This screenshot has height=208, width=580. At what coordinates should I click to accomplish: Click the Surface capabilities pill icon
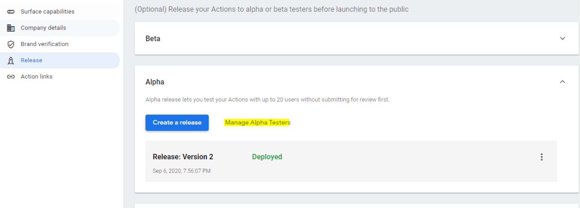[x=11, y=12]
